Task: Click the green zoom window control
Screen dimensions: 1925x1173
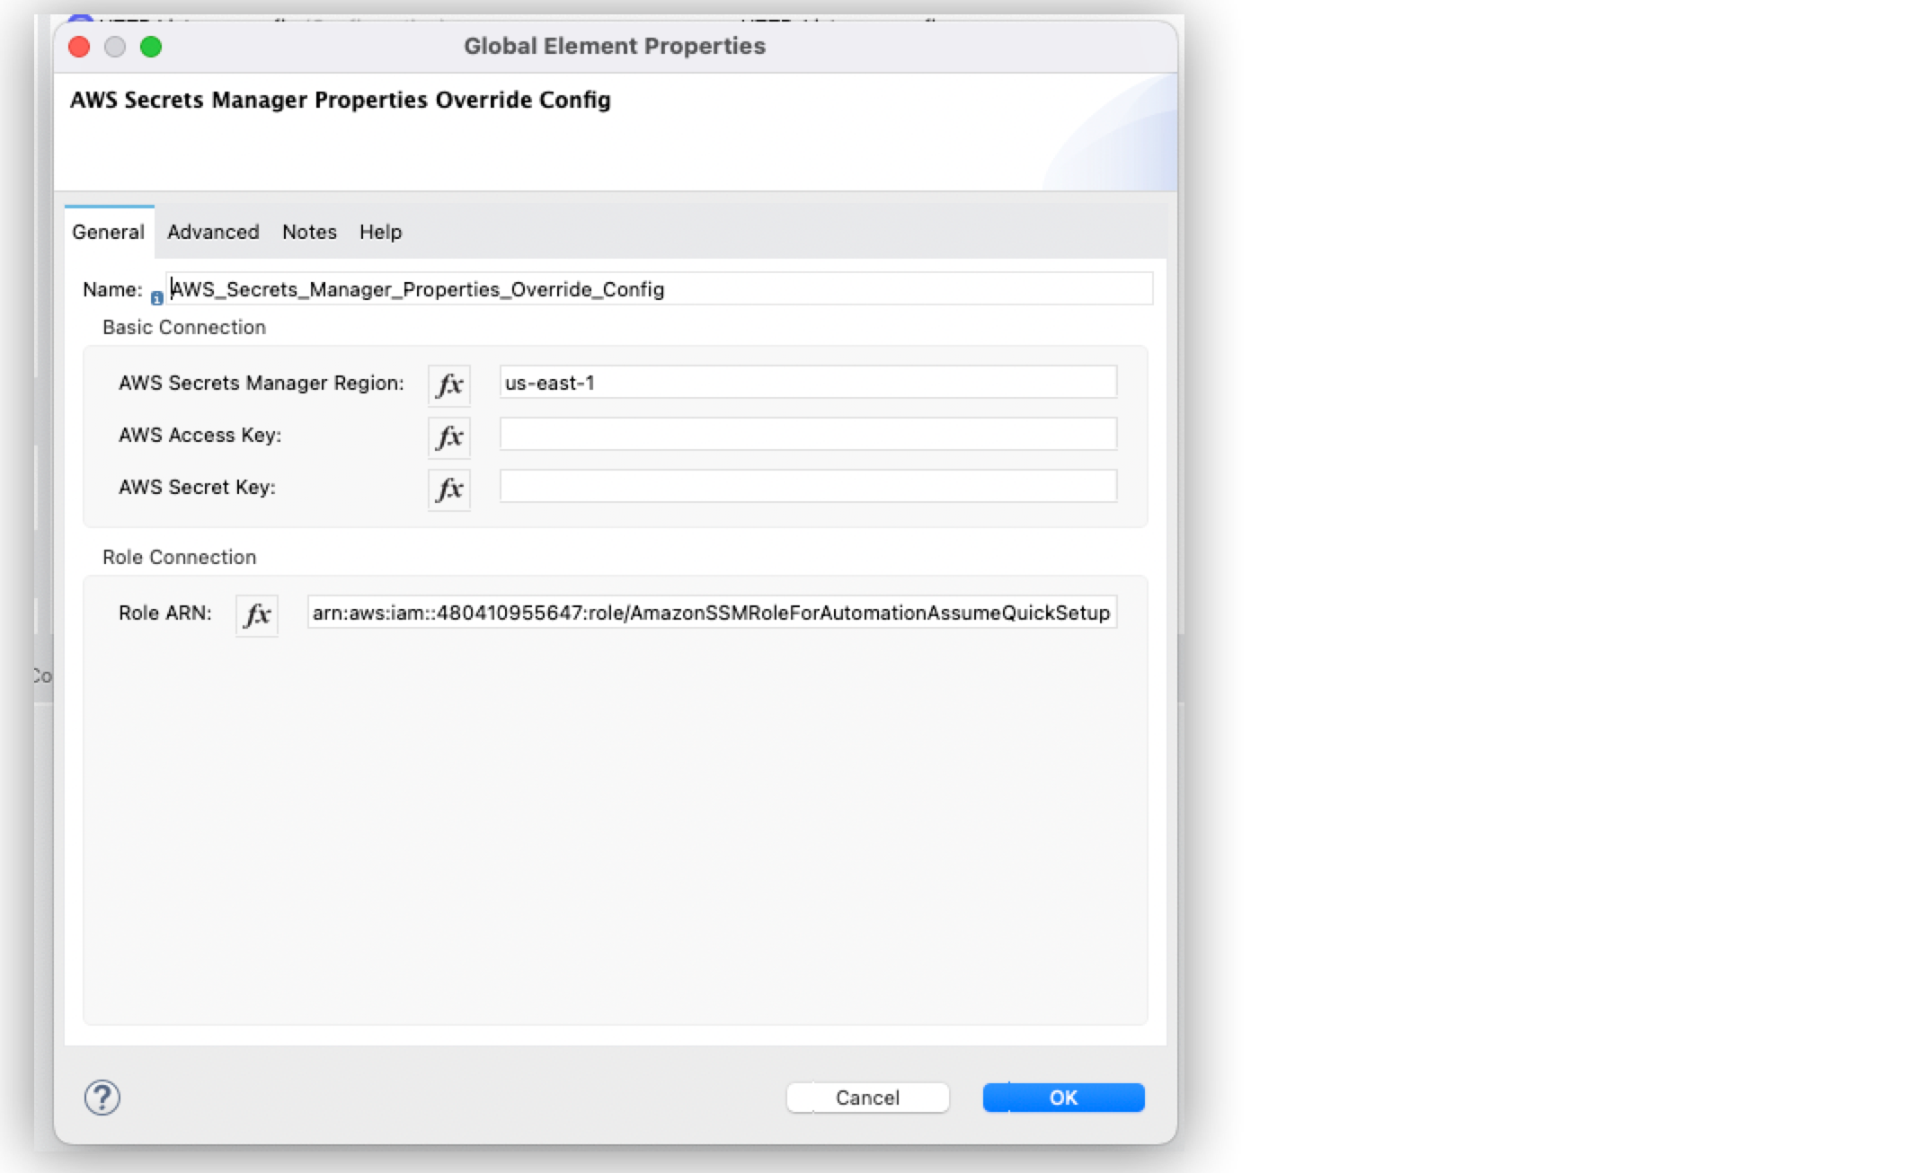Action: coord(152,47)
